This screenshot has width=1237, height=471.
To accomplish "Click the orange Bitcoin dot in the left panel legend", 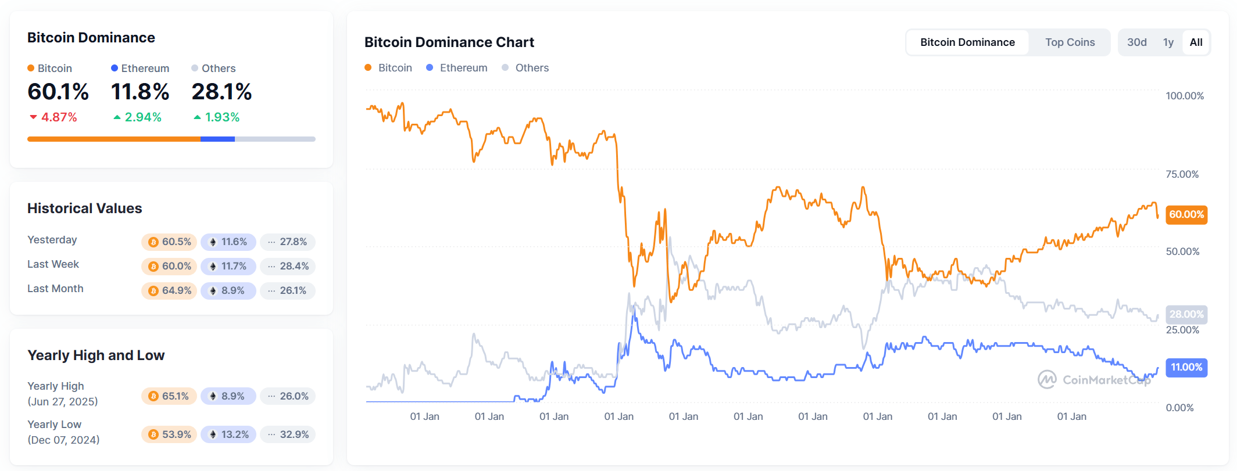I will click(30, 68).
